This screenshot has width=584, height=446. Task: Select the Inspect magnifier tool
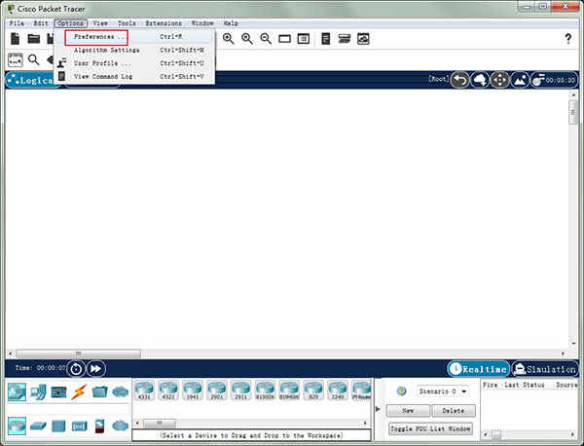click(33, 59)
